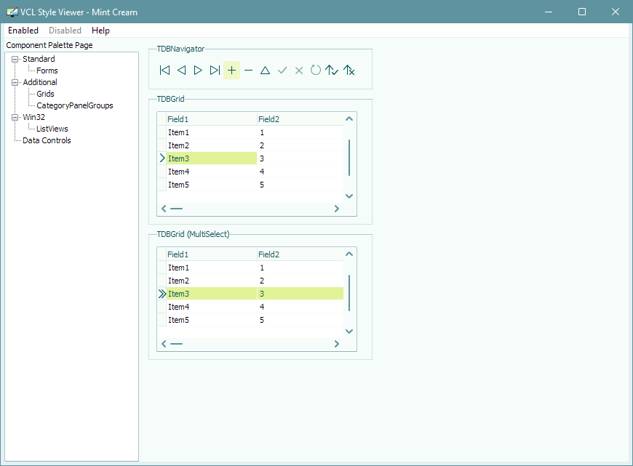Insert a record with the plus button
633x466 pixels.
point(231,71)
